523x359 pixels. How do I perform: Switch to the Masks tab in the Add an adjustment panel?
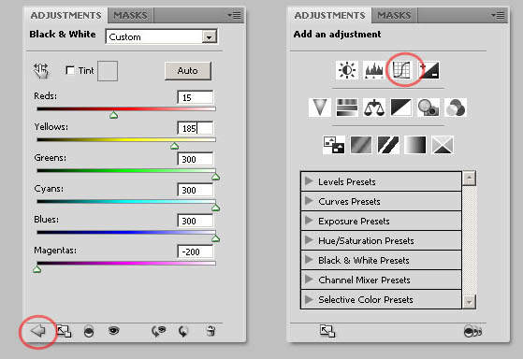(394, 15)
